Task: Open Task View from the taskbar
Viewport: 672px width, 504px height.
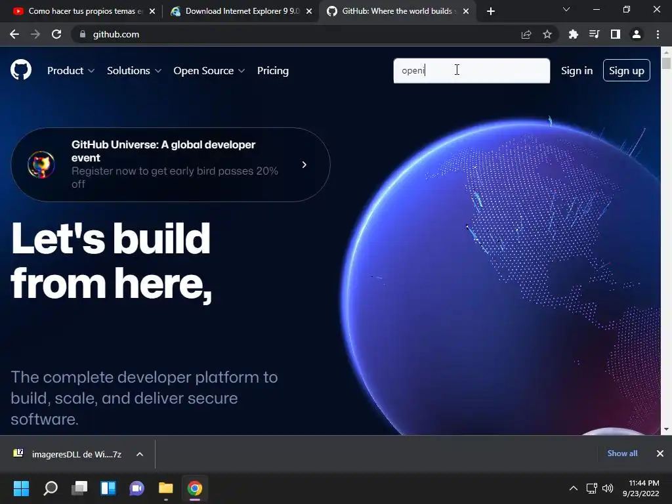Action: tap(79, 488)
